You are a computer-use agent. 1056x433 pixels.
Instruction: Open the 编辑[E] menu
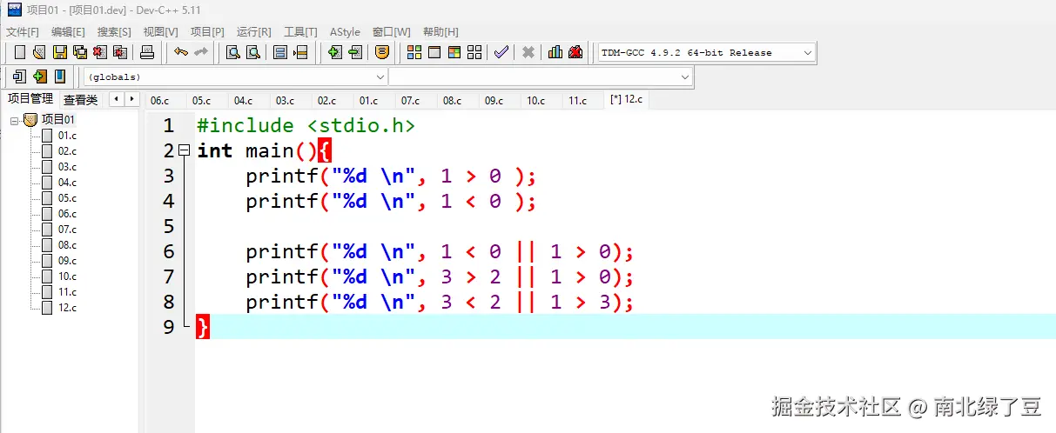coord(68,32)
